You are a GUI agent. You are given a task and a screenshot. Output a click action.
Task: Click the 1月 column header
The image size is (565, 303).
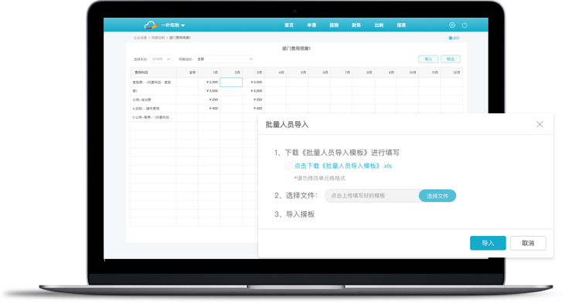pos(209,72)
